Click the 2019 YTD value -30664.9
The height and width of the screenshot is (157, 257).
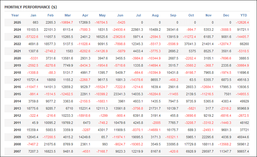[242, 66]
